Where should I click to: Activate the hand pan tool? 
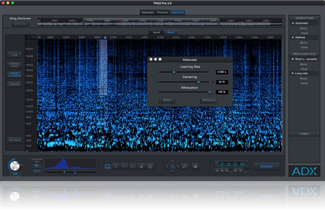click(x=195, y=166)
